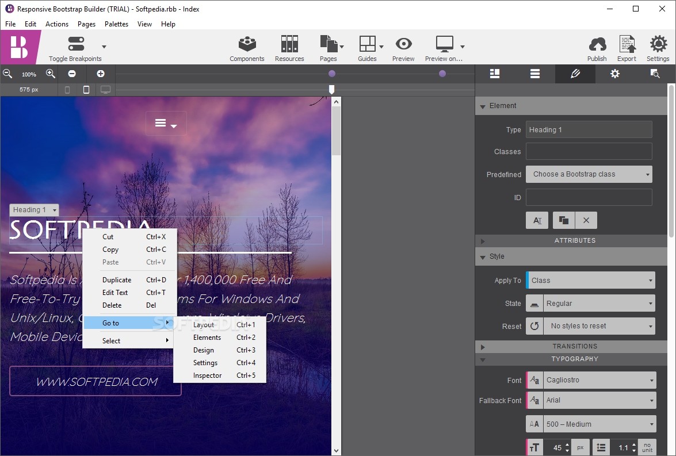Expand the TRANSITIONS section
The image size is (676, 456).
pyautogui.click(x=483, y=347)
